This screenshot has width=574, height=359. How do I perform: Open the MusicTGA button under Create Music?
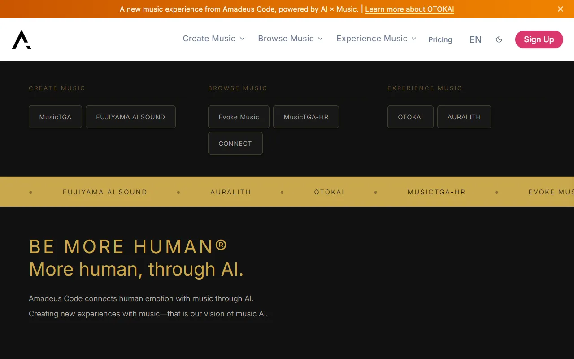pos(55,117)
